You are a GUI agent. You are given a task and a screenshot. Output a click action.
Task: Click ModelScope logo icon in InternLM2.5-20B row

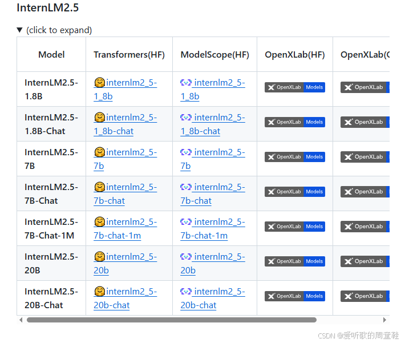[186, 256]
